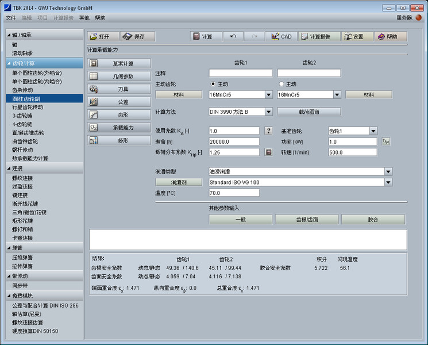Expand the 计算方法 DIN 3990 dropdown
The height and width of the screenshot is (345, 428).
268,112
